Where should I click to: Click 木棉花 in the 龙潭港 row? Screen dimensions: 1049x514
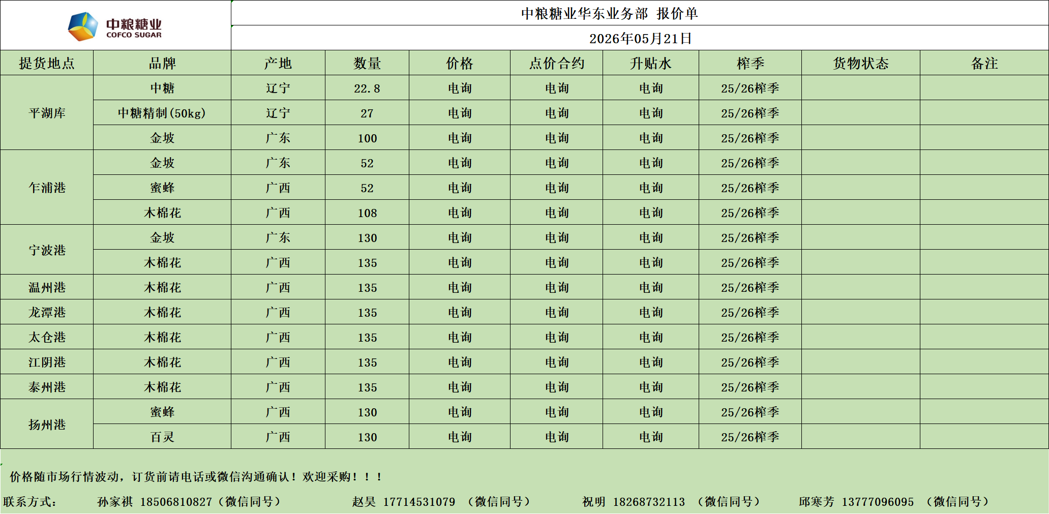(162, 312)
